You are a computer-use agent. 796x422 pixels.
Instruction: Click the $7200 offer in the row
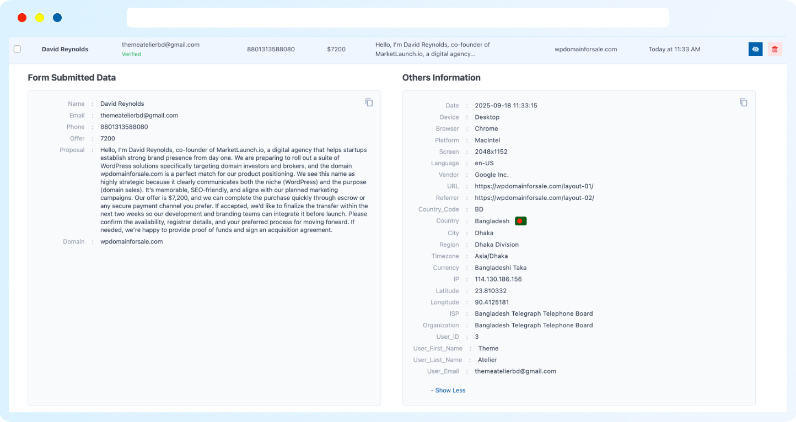coord(336,49)
